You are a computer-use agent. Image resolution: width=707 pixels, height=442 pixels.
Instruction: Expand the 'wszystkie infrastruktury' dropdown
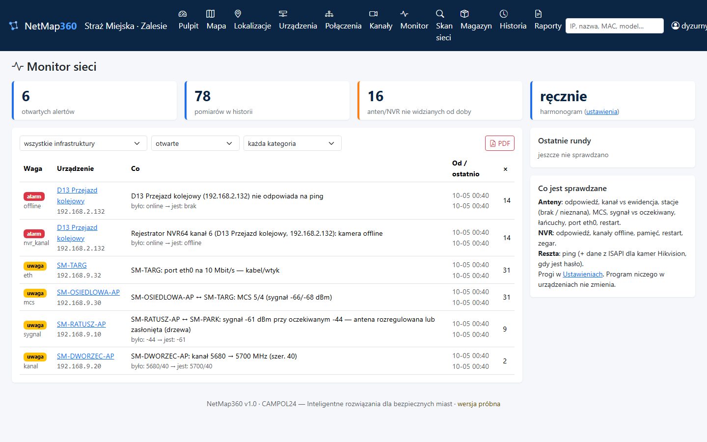(83, 143)
